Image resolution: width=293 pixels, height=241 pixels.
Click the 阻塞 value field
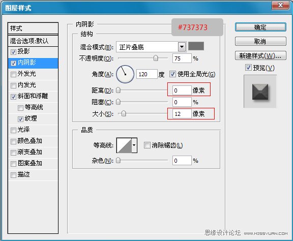pos(182,102)
